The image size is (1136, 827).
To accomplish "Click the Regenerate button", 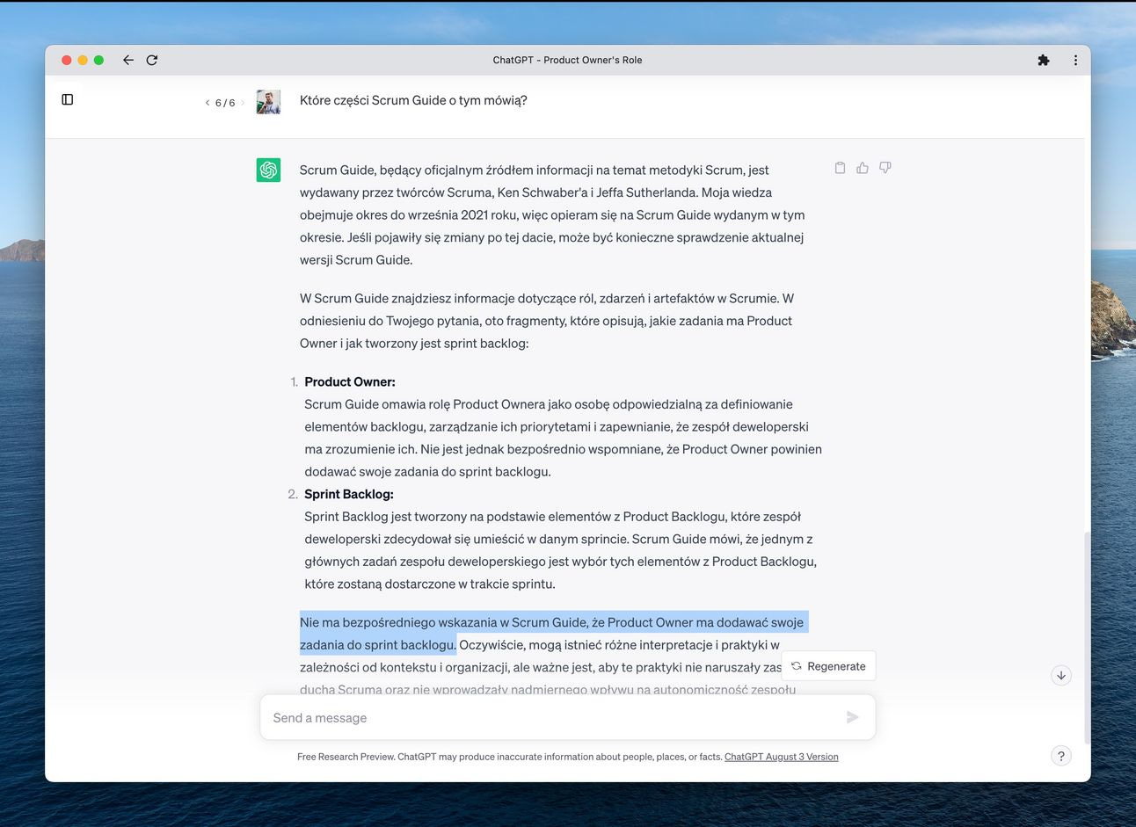I will [x=828, y=666].
